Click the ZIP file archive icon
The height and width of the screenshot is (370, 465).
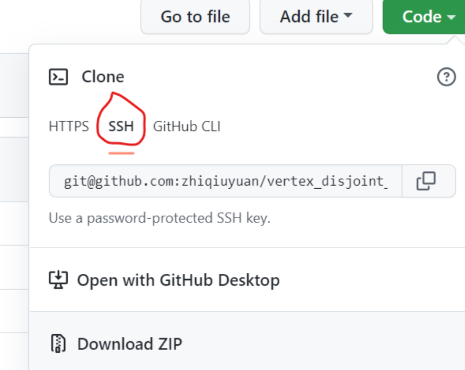coord(57,344)
